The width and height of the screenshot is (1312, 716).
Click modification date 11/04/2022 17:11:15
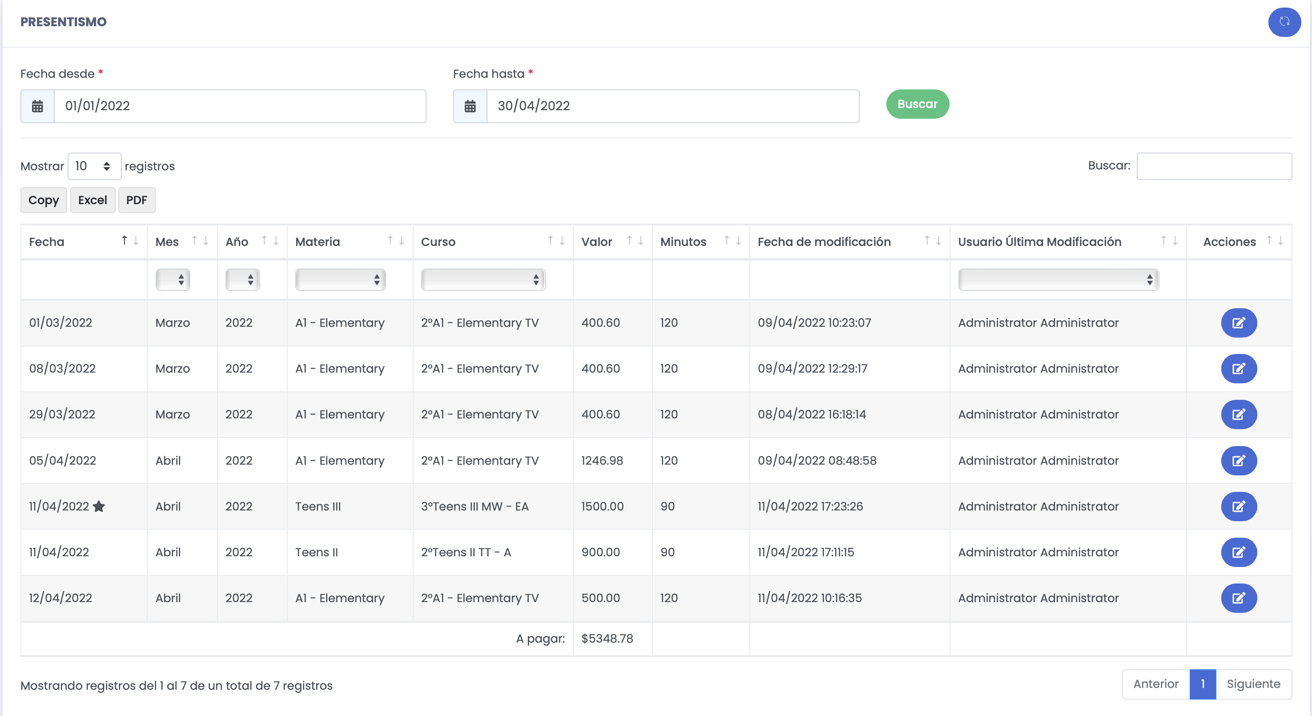point(806,552)
